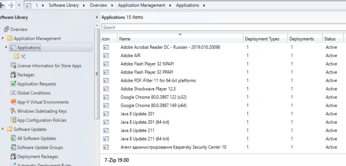Select the Windows Sideloading Keys icon
This screenshot has width=346, height=166.
13,111
